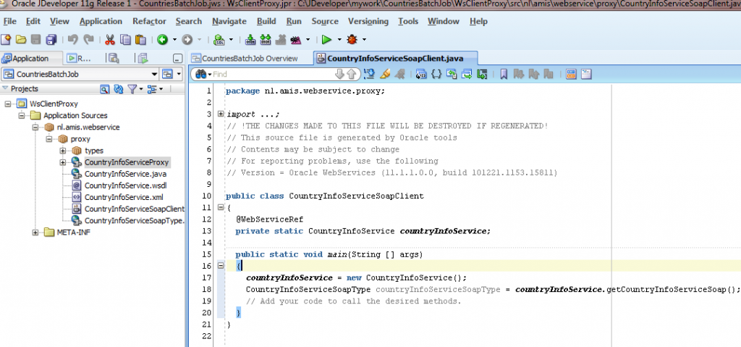The width and height of the screenshot is (741, 347).
Task: Expand the META-INF folder node
Action: (36, 233)
